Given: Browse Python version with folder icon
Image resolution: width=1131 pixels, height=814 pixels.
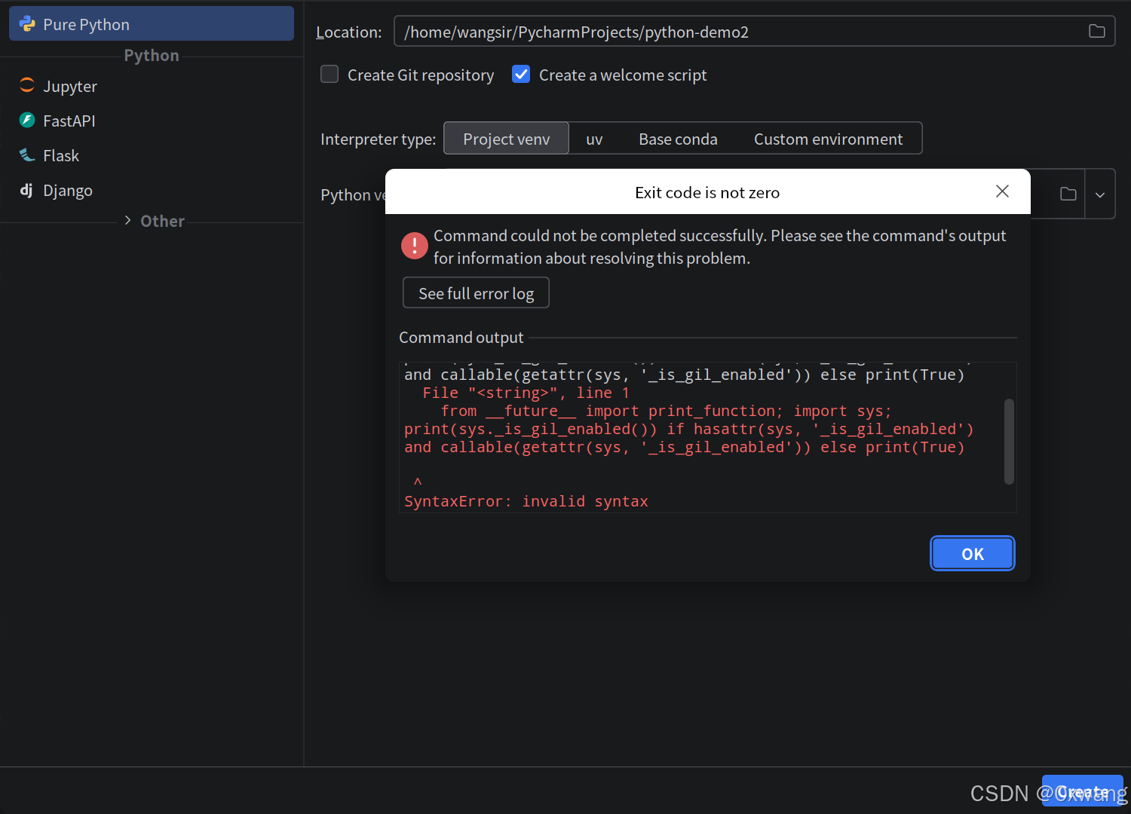Looking at the screenshot, I should click(x=1068, y=194).
